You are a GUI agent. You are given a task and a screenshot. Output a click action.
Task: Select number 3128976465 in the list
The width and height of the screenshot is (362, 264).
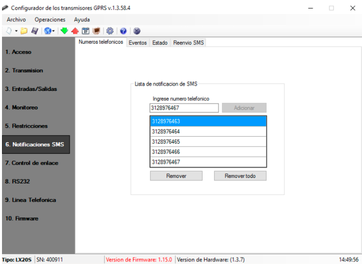pos(208,142)
